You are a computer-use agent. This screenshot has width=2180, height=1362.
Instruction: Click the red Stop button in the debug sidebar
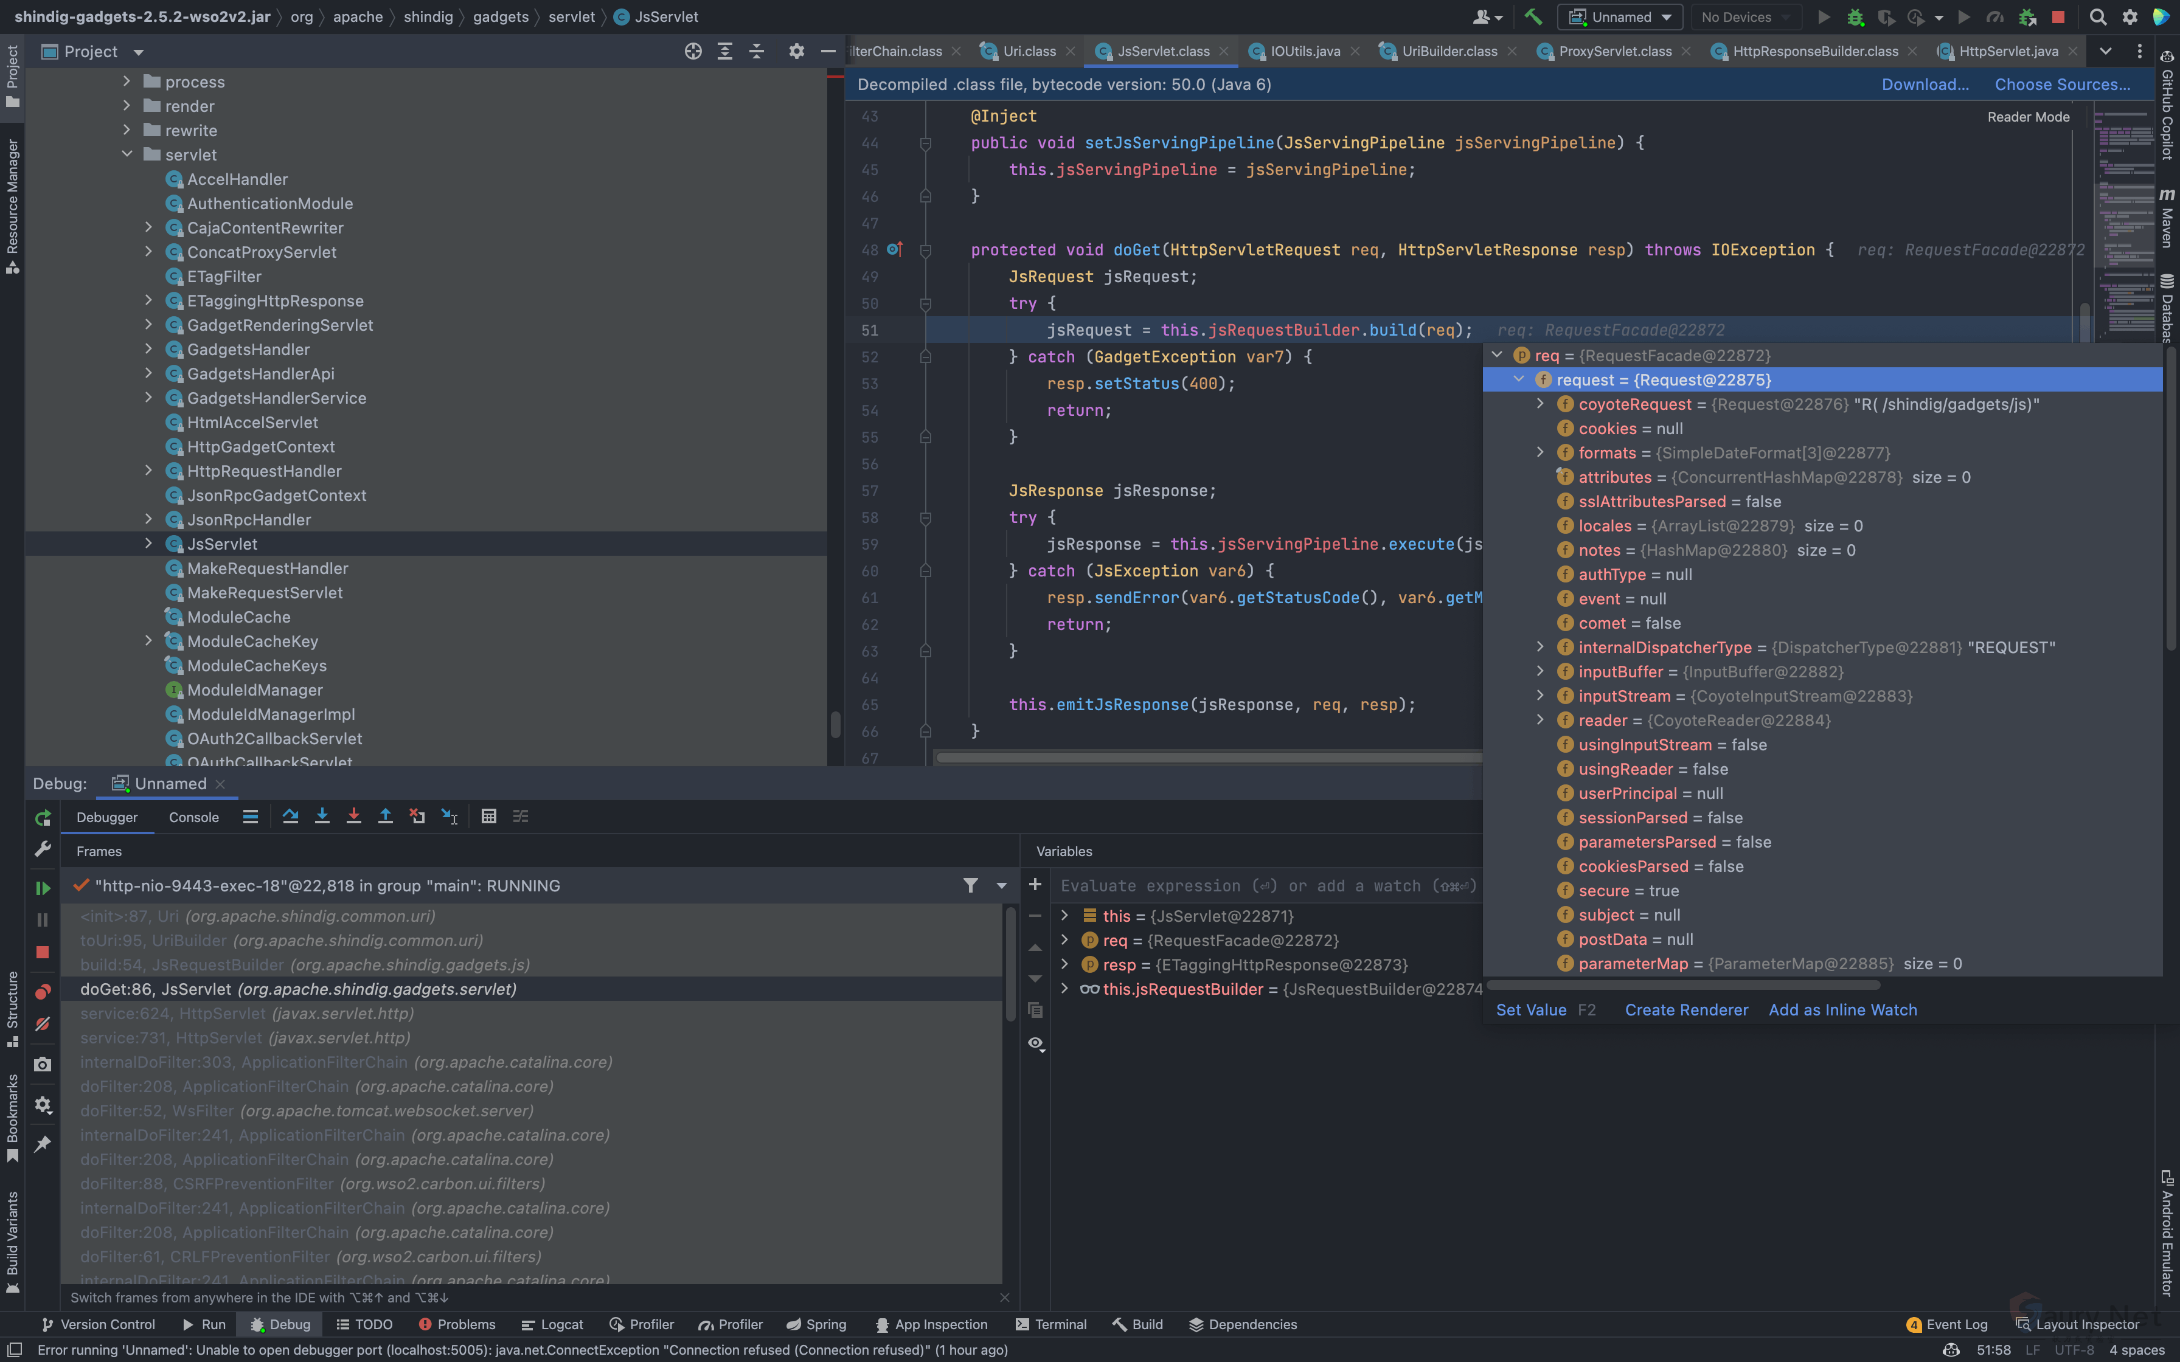pos(43,952)
